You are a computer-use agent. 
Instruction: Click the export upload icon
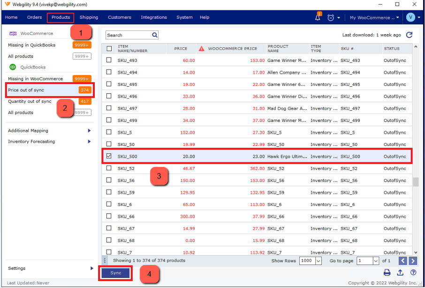pyautogui.click(x=400, y=273)
